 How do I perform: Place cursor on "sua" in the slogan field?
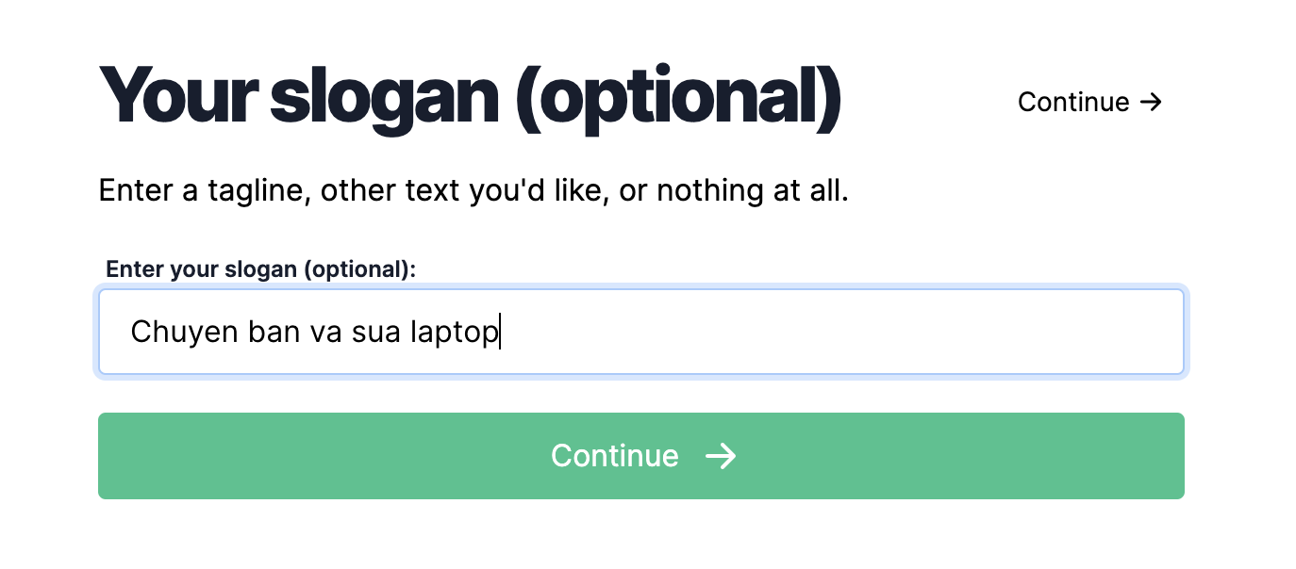(376, 333)
